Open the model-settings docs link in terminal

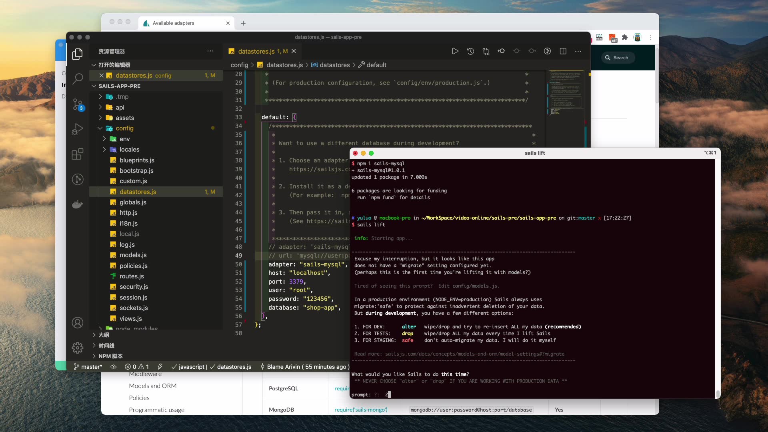[474, 354]
